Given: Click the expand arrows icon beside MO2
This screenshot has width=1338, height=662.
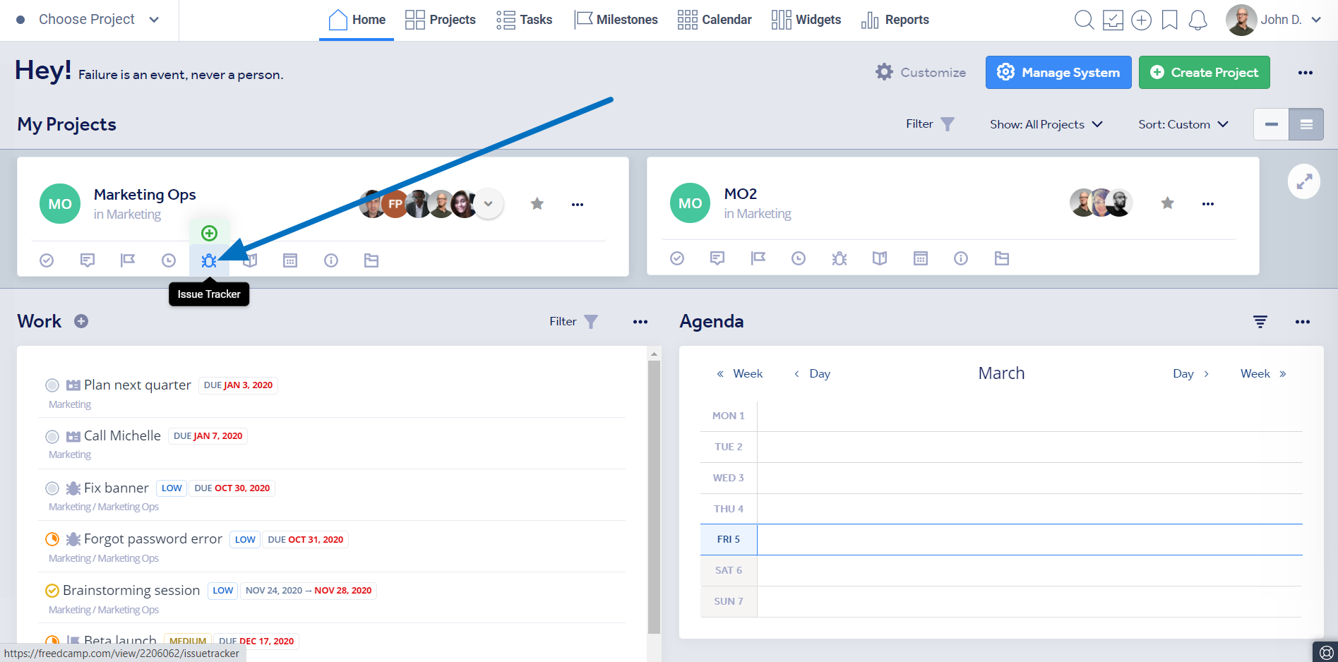Looking at the screenshot, I should tap(1303, 182).
